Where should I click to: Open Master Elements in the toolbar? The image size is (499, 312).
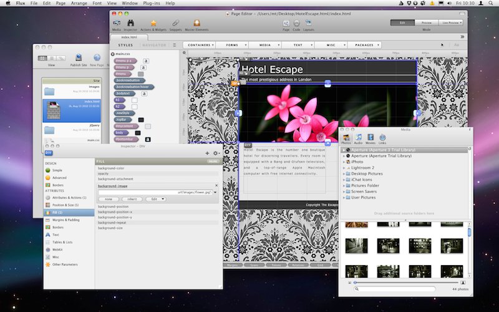coord(196,22)
